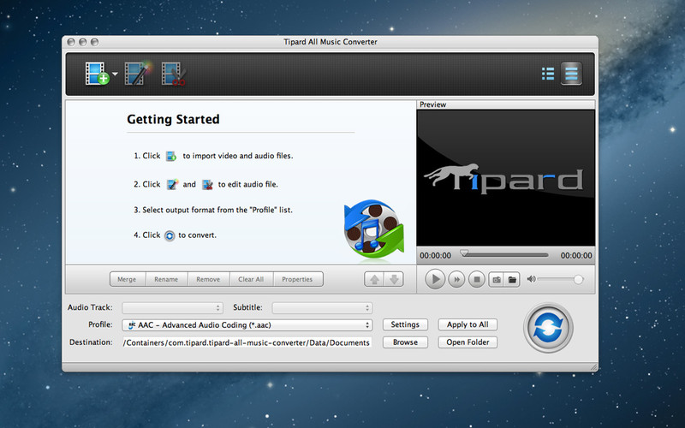Viewport: 685px width, 428px height.
Task: Click the Clear All button
Action: click(251, 279)
